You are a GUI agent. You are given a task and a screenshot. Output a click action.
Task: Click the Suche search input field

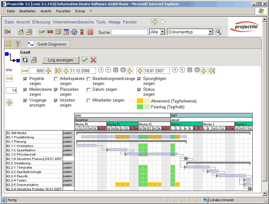point(130,32)
